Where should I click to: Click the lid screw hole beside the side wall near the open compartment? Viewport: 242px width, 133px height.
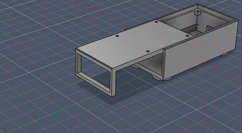pyautogui.click(x=187, y=36)
